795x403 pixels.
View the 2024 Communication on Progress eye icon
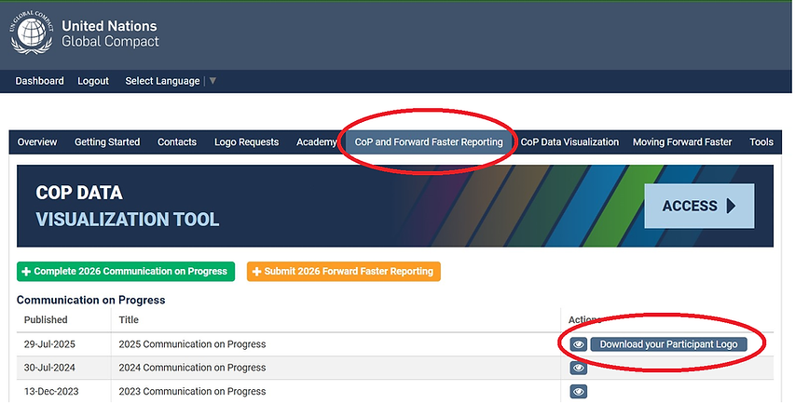click(x=579, y=368)
